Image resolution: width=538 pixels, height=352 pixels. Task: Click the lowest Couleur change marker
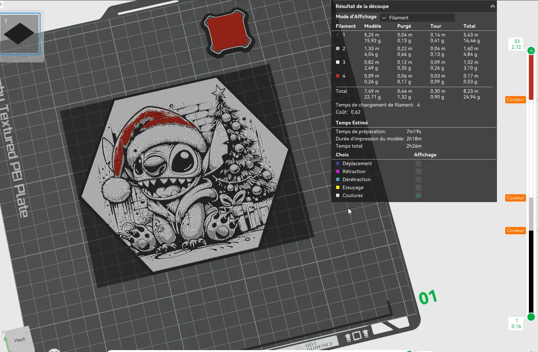[515, 231]
